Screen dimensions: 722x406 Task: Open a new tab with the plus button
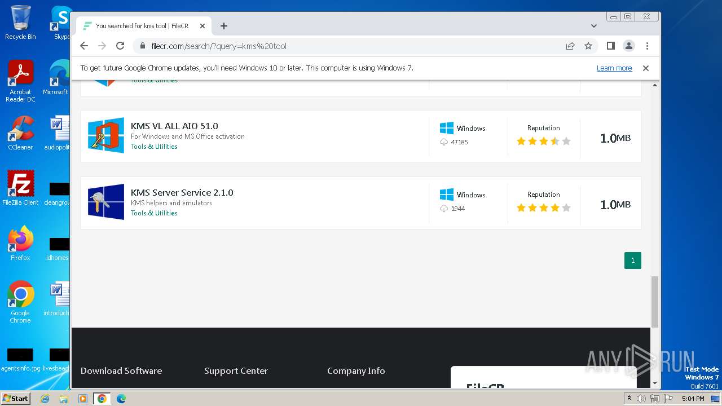point(224,26)
